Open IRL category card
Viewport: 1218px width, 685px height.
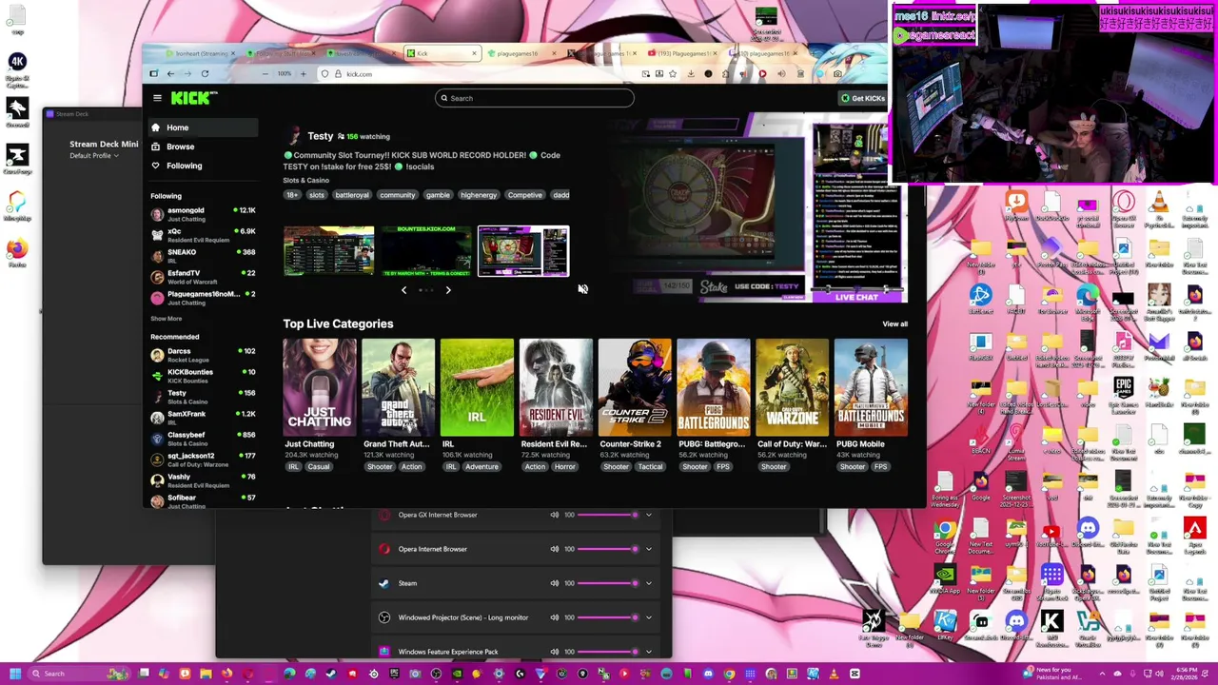(x=477, y=388)
